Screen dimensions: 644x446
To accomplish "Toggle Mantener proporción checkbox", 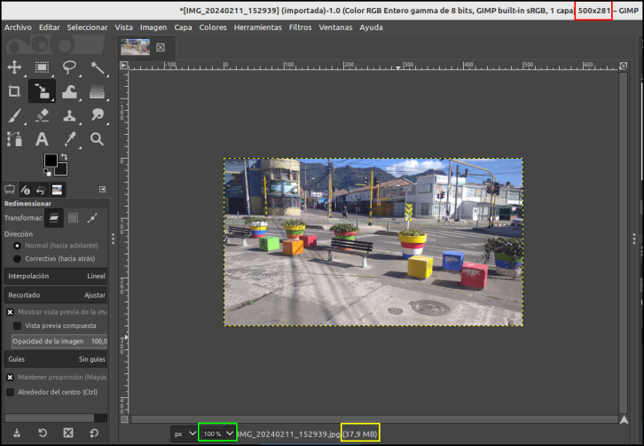I will pos(11,377).
